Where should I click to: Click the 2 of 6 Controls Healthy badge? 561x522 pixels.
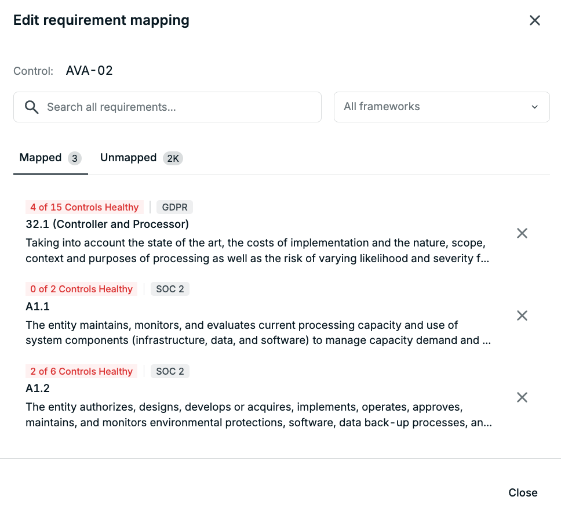(x=81, y=371)
